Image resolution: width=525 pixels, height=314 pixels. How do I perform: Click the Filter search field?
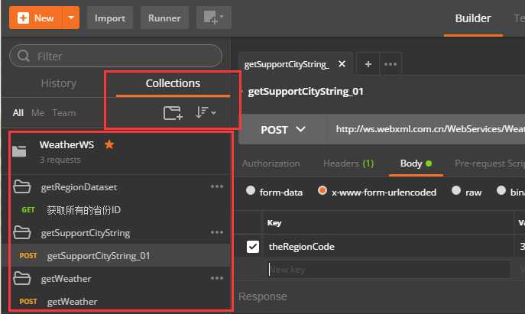pyautogui.click(x=115, y=56)
